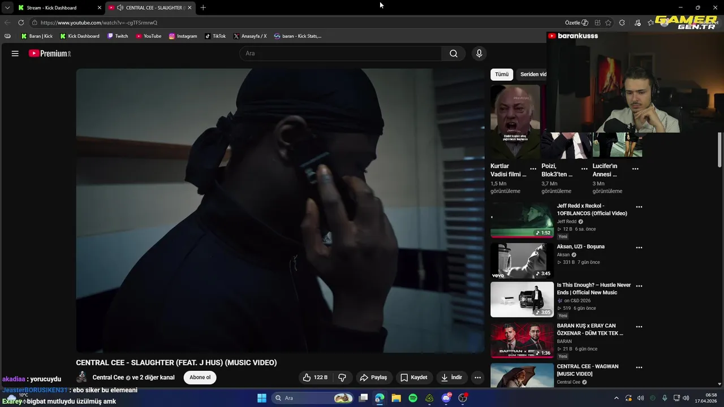The height and width of the screenshot is (407, 724).
Task: Open options for Jeff Redd x Reckol video
Action: pyautogui.click(x=639, y=207)
